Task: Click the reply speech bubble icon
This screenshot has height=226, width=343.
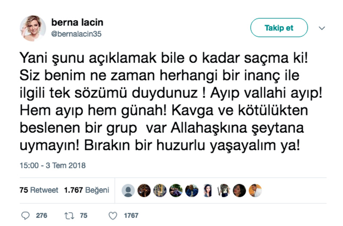Action: 26,216
